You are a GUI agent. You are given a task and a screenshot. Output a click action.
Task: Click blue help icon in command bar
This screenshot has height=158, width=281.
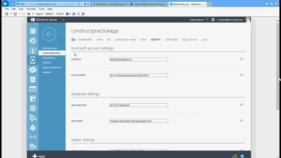(67, 14)
